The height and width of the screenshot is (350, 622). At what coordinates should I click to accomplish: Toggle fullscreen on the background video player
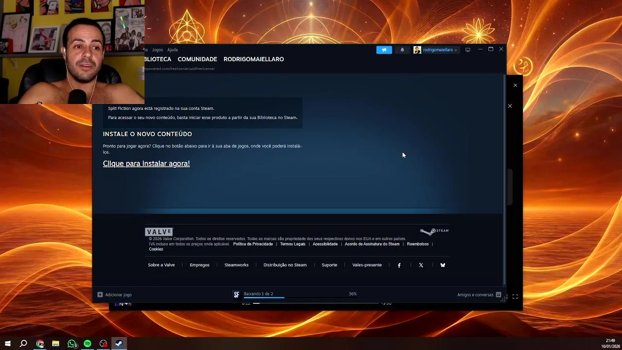tap(515, 297)
